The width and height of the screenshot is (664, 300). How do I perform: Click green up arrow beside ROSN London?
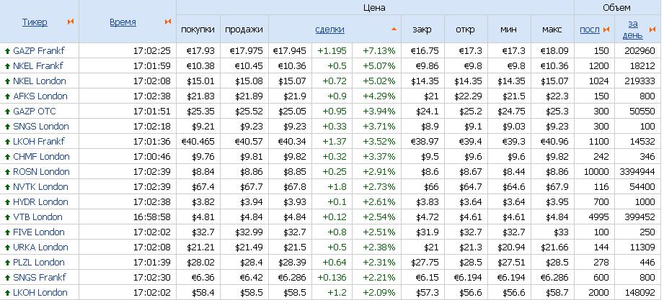tap(7, 172)
